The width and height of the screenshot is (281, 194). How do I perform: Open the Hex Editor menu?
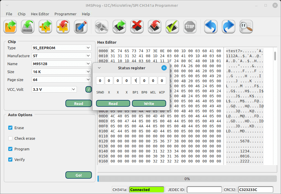click(40, 14)
